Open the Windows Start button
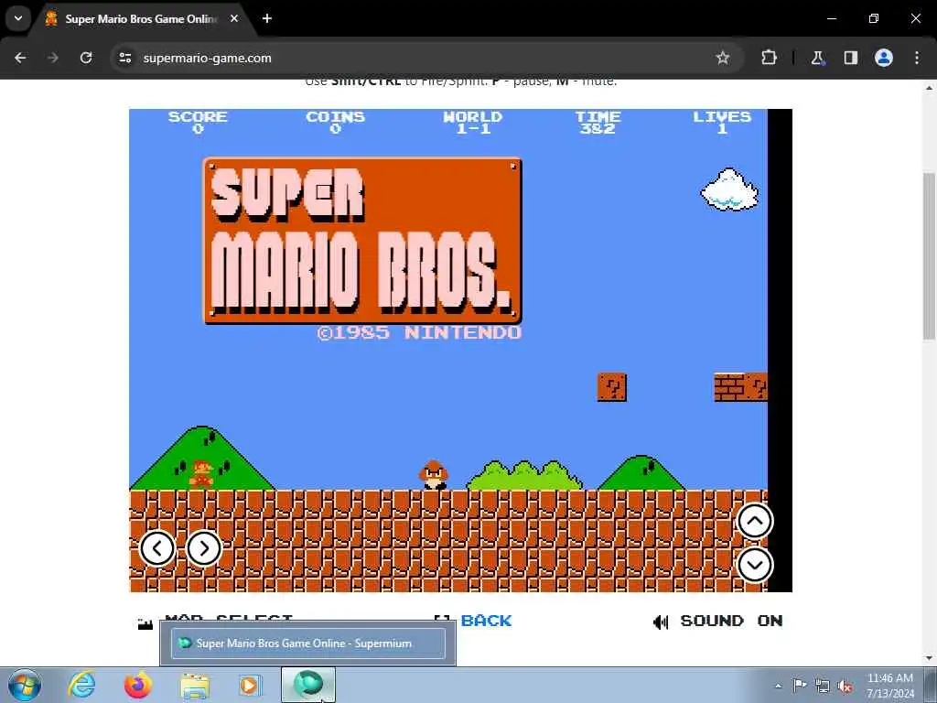Viewport: 937px width, 703px height. pos(25,685)
